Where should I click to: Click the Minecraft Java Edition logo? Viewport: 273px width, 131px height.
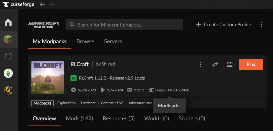[x=44, y=25]
